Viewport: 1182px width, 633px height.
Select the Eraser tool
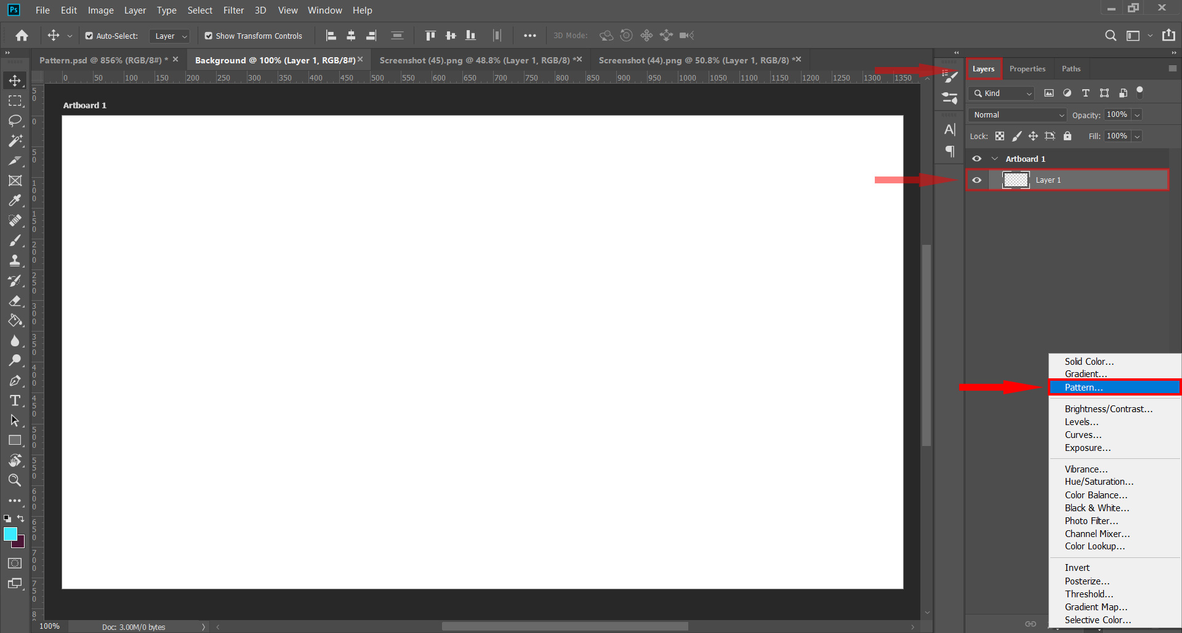(x=15, y=301)
